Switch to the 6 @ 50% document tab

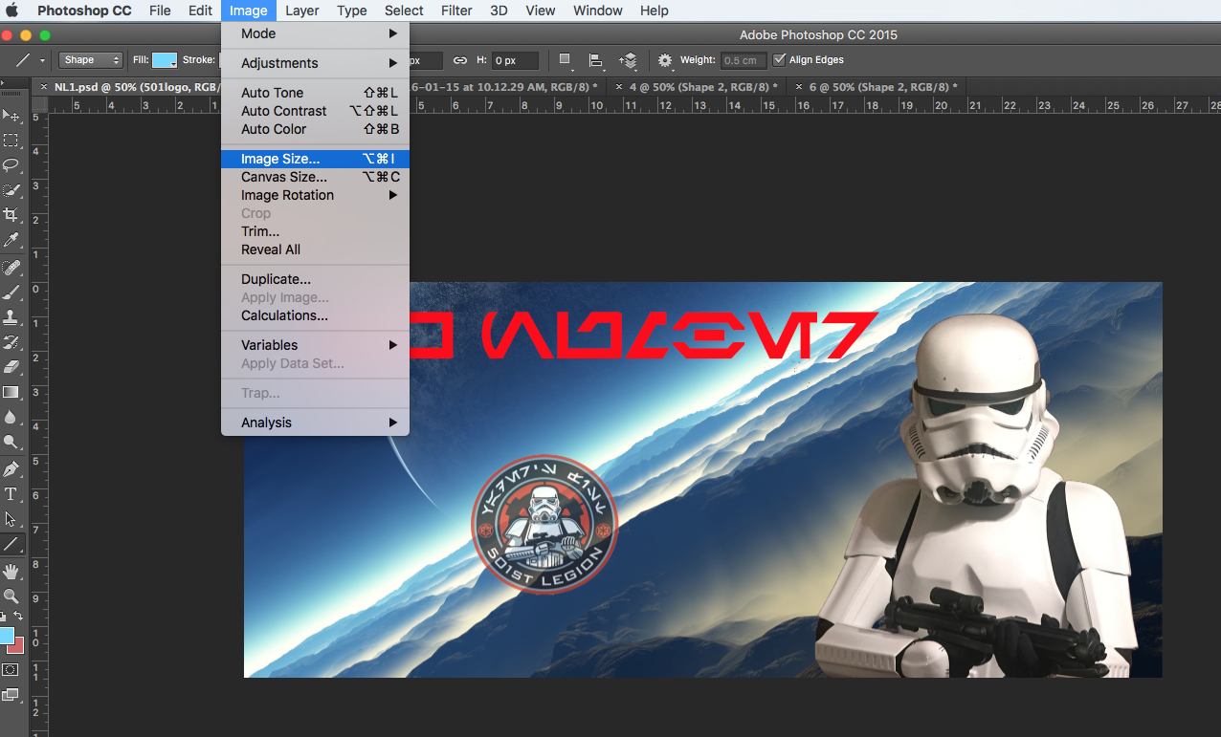pos(877,86)
